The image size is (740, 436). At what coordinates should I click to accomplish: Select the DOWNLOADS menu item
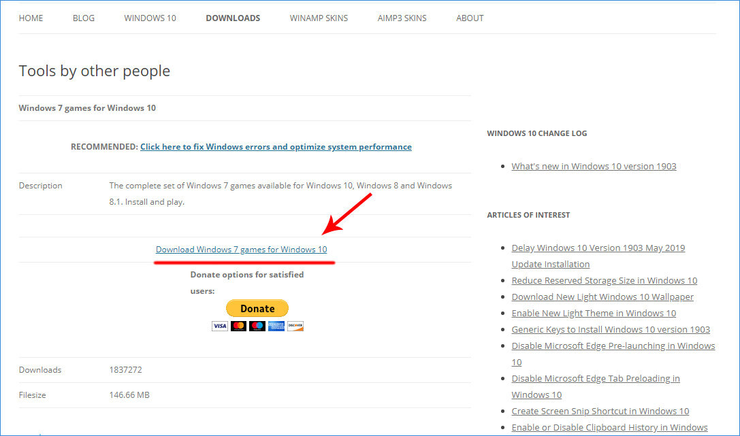coord(233,18)
